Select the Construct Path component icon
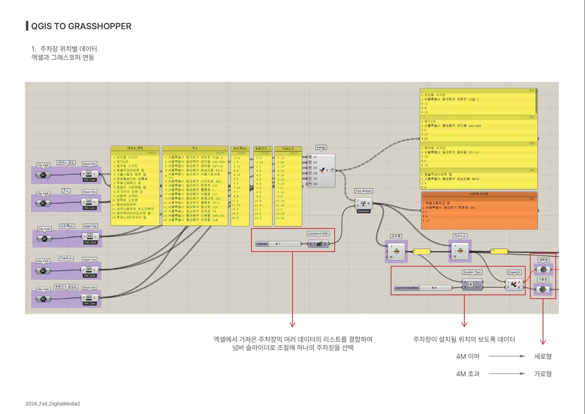The width and height of the screenshot is (585, 414). tap(319, 244)
